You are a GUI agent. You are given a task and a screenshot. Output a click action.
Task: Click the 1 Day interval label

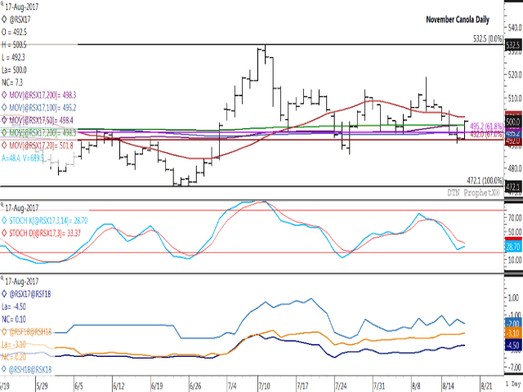pos(513,384)
